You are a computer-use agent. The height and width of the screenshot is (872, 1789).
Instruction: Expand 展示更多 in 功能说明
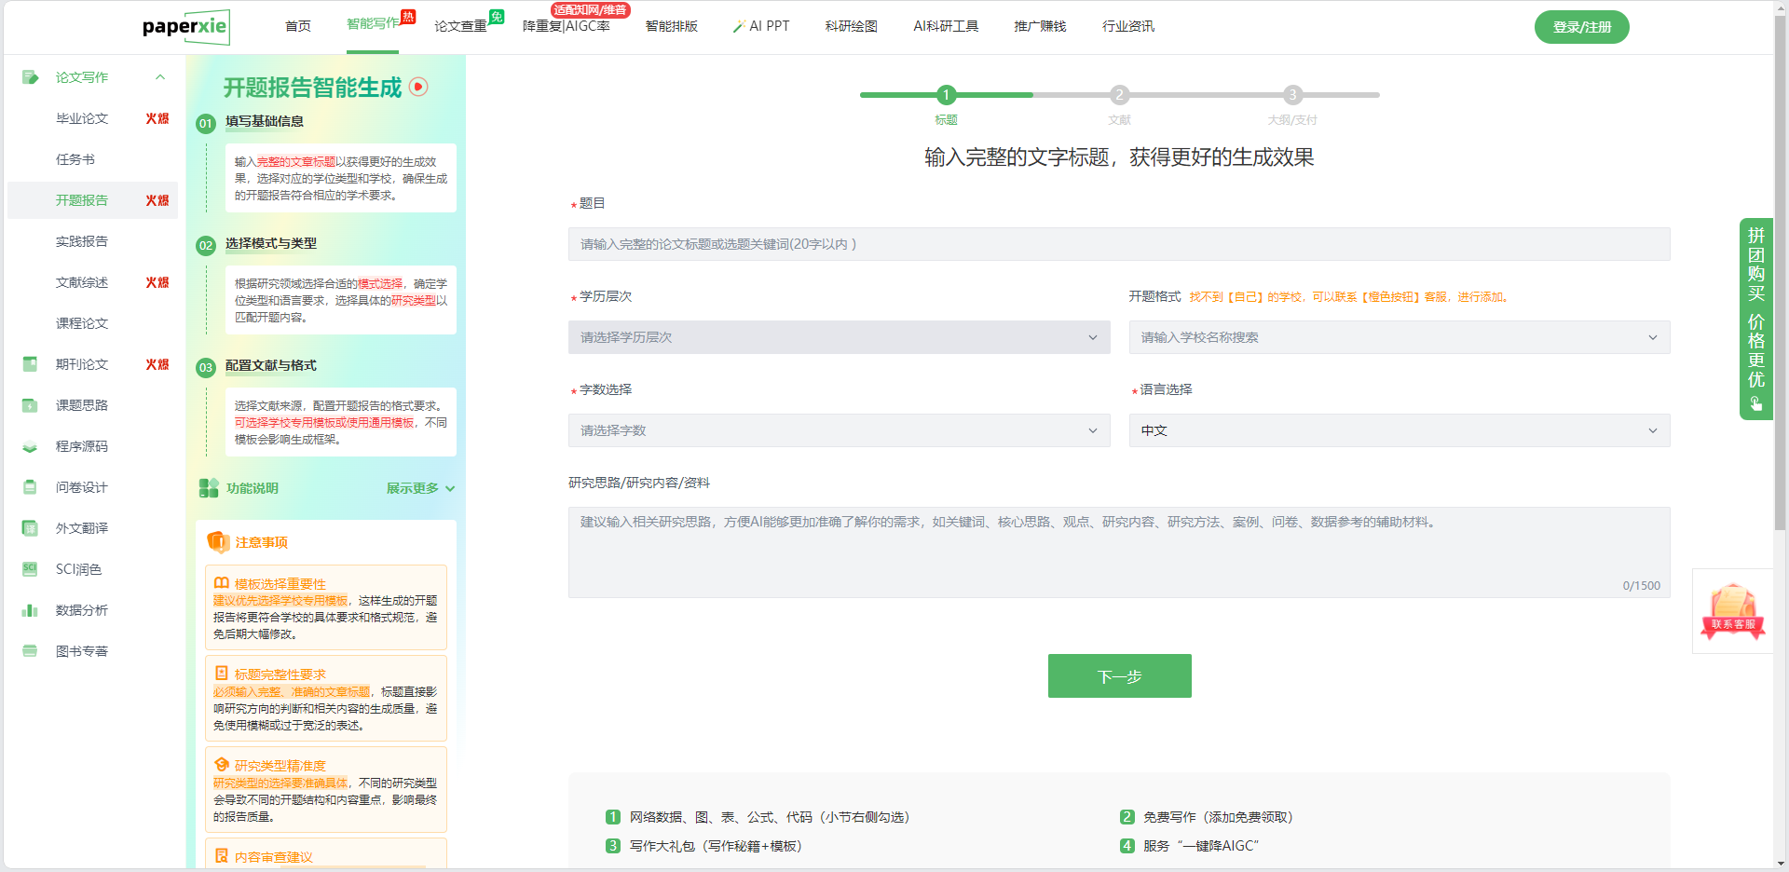tap(420, 488)
